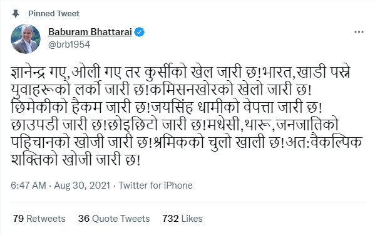Open the 6:47 AM timestamp link
The width and height of the screenshot is (375, 235).
click(28, 185)
